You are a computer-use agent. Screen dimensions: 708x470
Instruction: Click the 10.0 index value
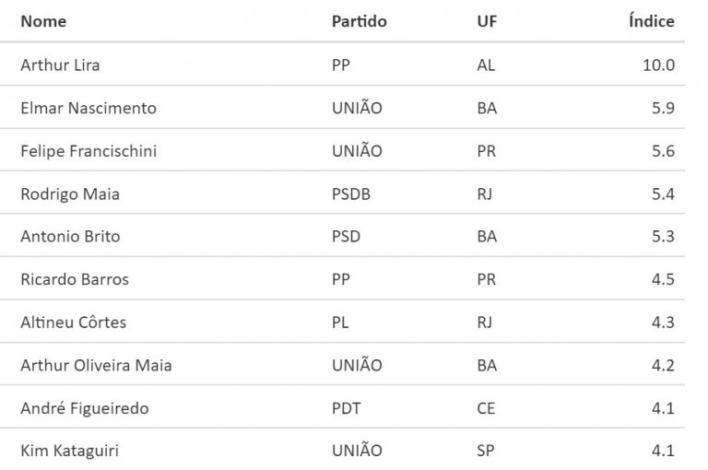659,65
